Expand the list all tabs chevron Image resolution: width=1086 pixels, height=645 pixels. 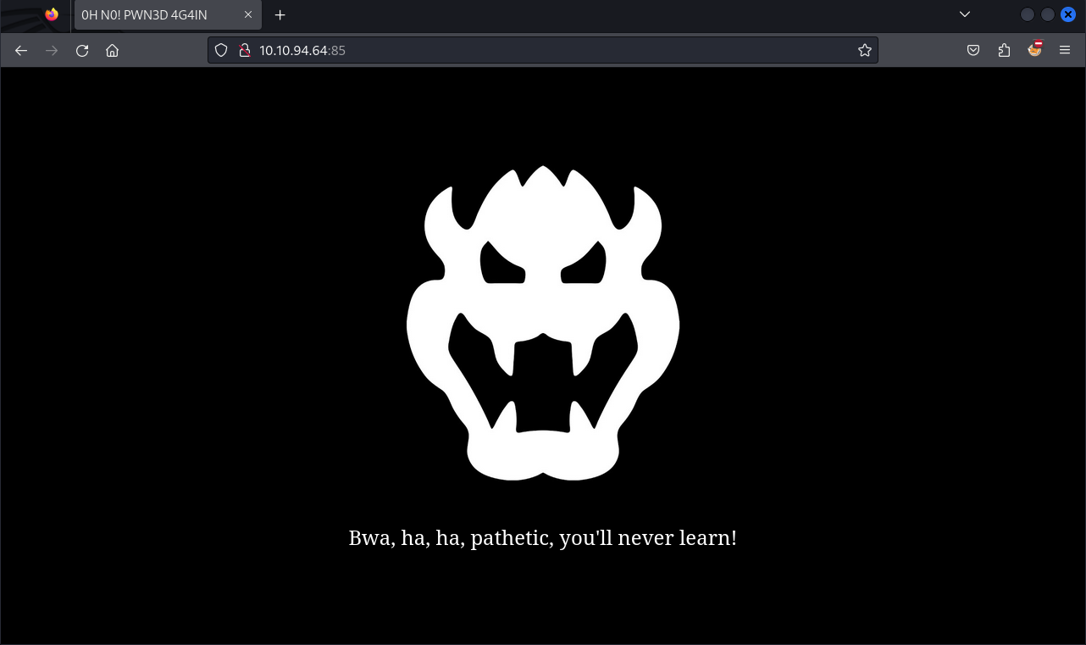click(x=964, y=14)
